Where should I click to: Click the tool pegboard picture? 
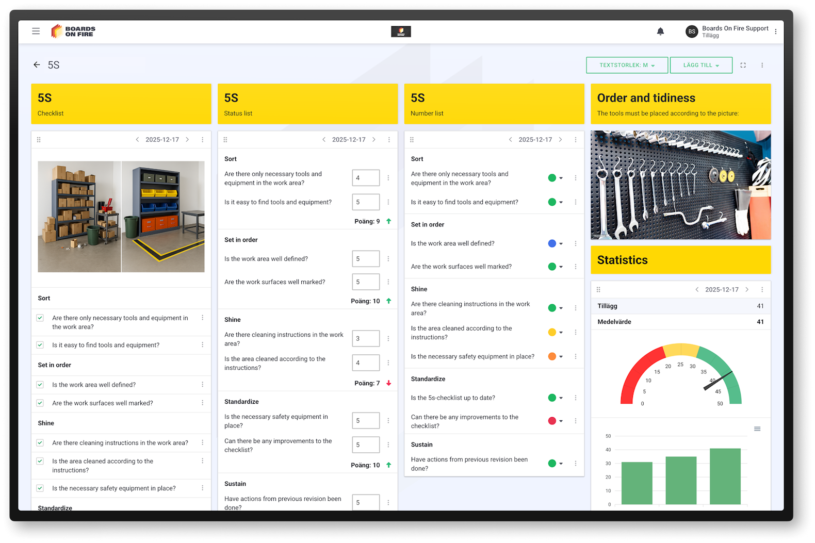pos(681,185)
